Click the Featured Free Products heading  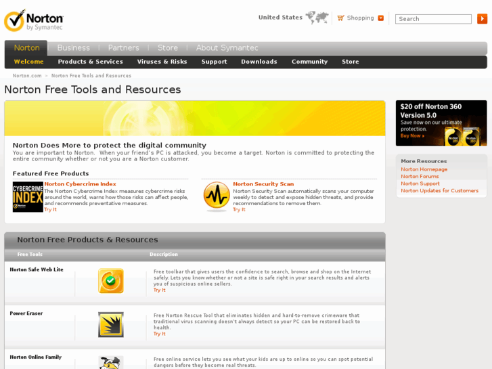51,173
